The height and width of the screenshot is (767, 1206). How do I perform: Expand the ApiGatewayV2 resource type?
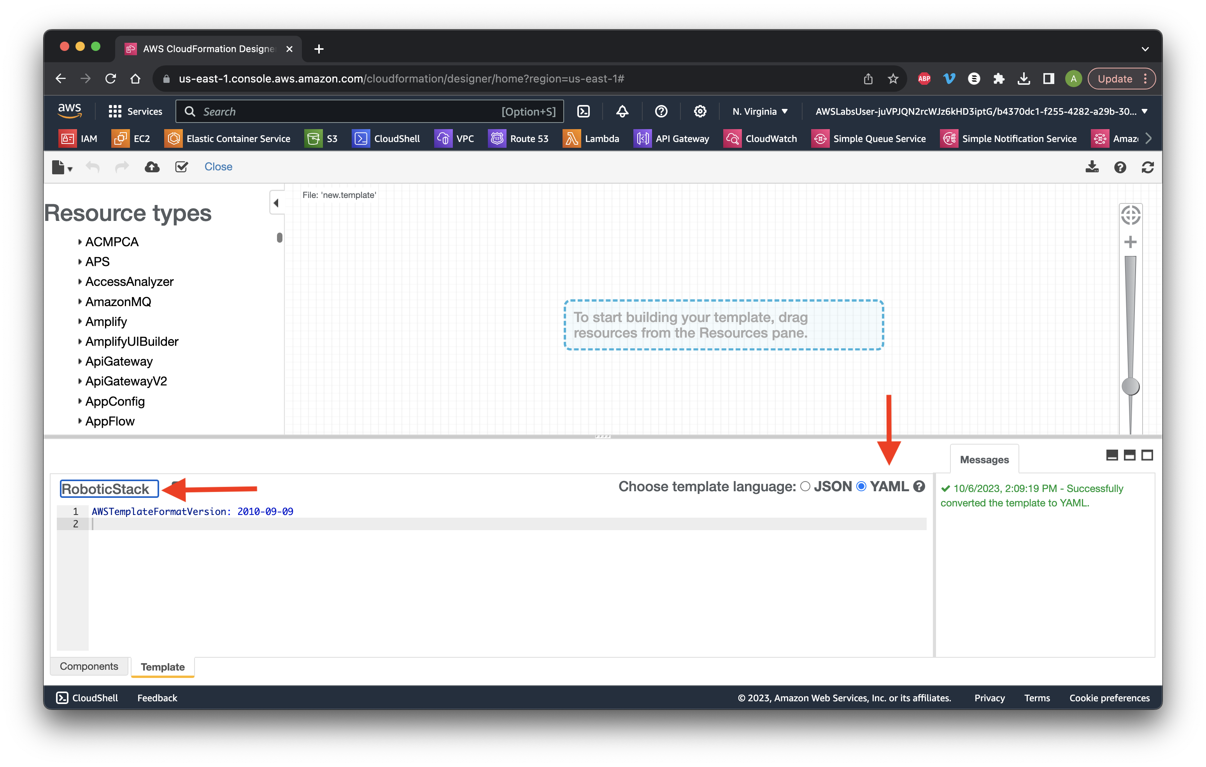(x=80, y=382)
